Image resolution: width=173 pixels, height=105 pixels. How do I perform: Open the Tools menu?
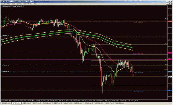coord(24,4)
